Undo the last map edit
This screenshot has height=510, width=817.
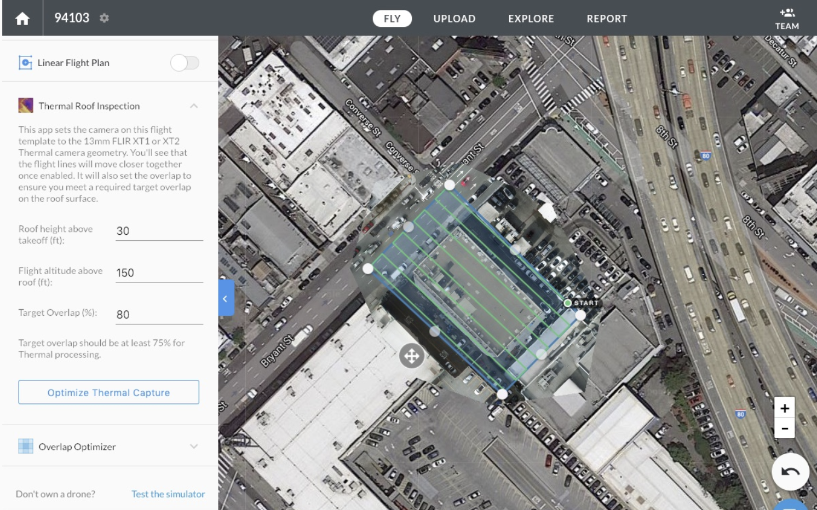[790, 471]
